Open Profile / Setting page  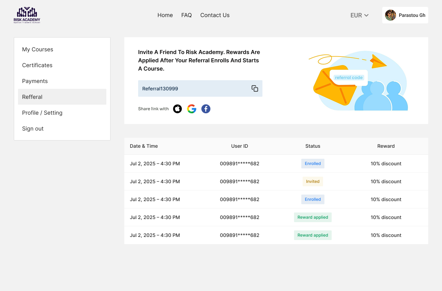point(42,113)
